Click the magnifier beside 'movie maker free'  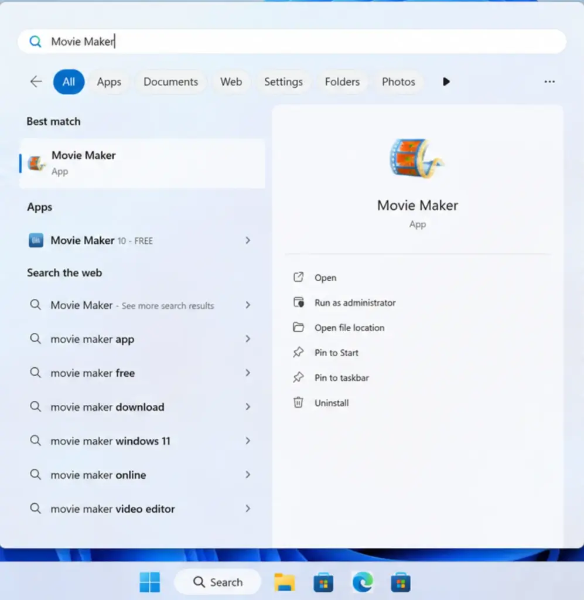coord(35,372)
